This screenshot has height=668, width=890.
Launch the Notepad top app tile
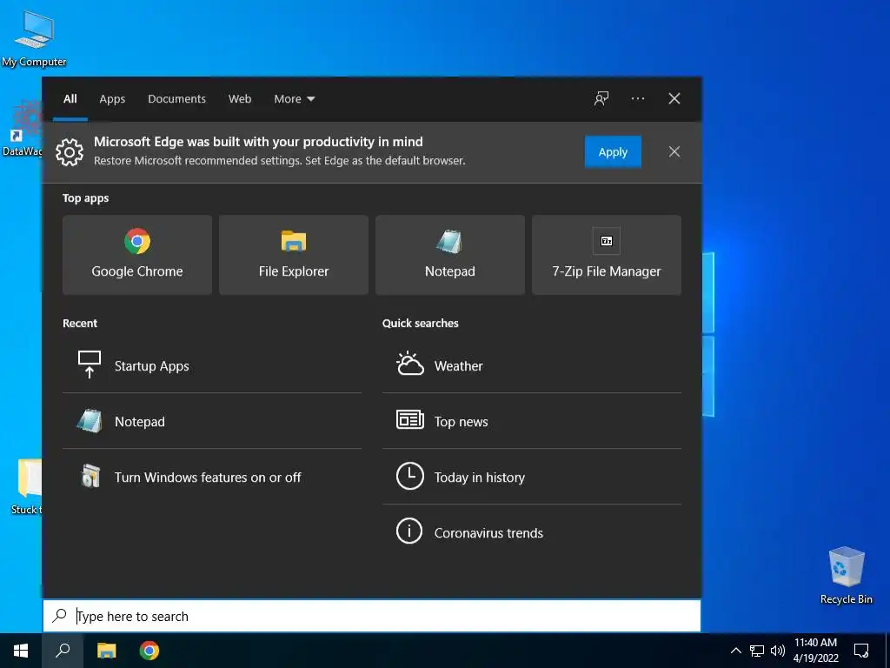coord(450,255)
